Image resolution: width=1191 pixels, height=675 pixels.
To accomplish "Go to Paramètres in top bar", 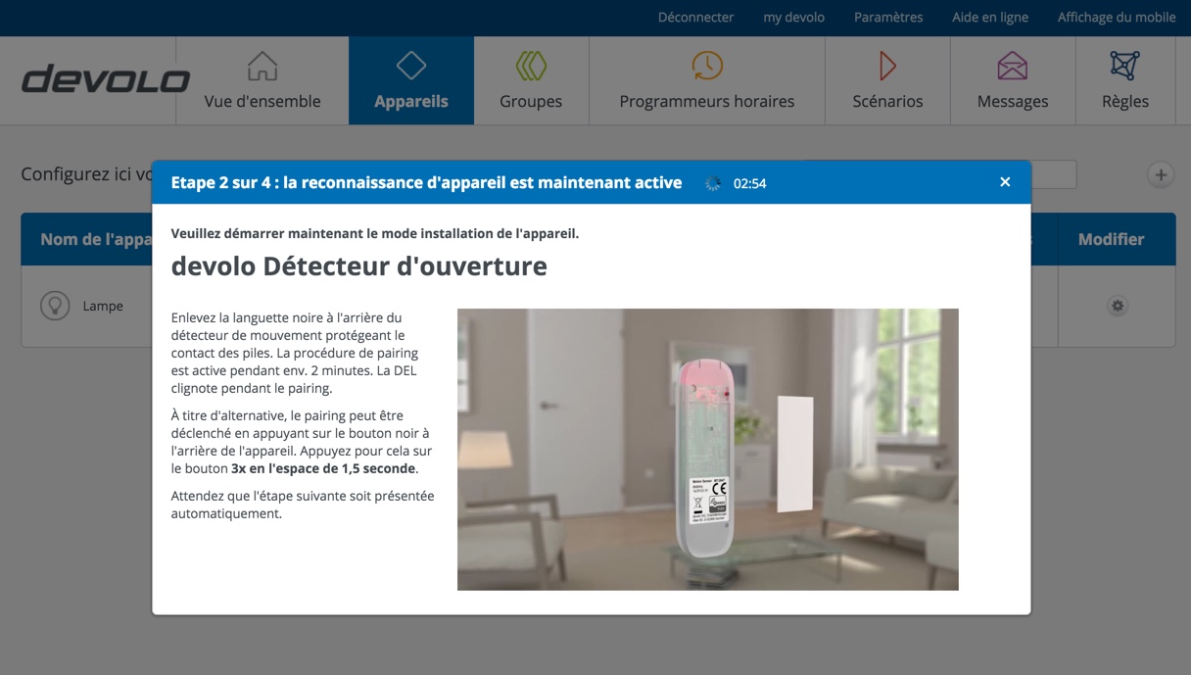I will pos(888,18).
